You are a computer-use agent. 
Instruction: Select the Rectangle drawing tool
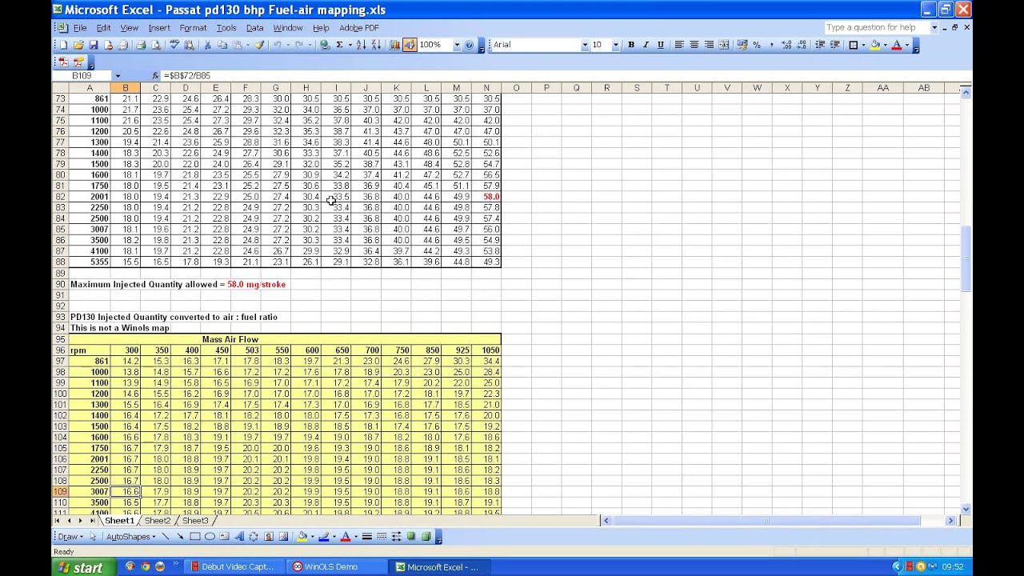[x=195, y=537]
